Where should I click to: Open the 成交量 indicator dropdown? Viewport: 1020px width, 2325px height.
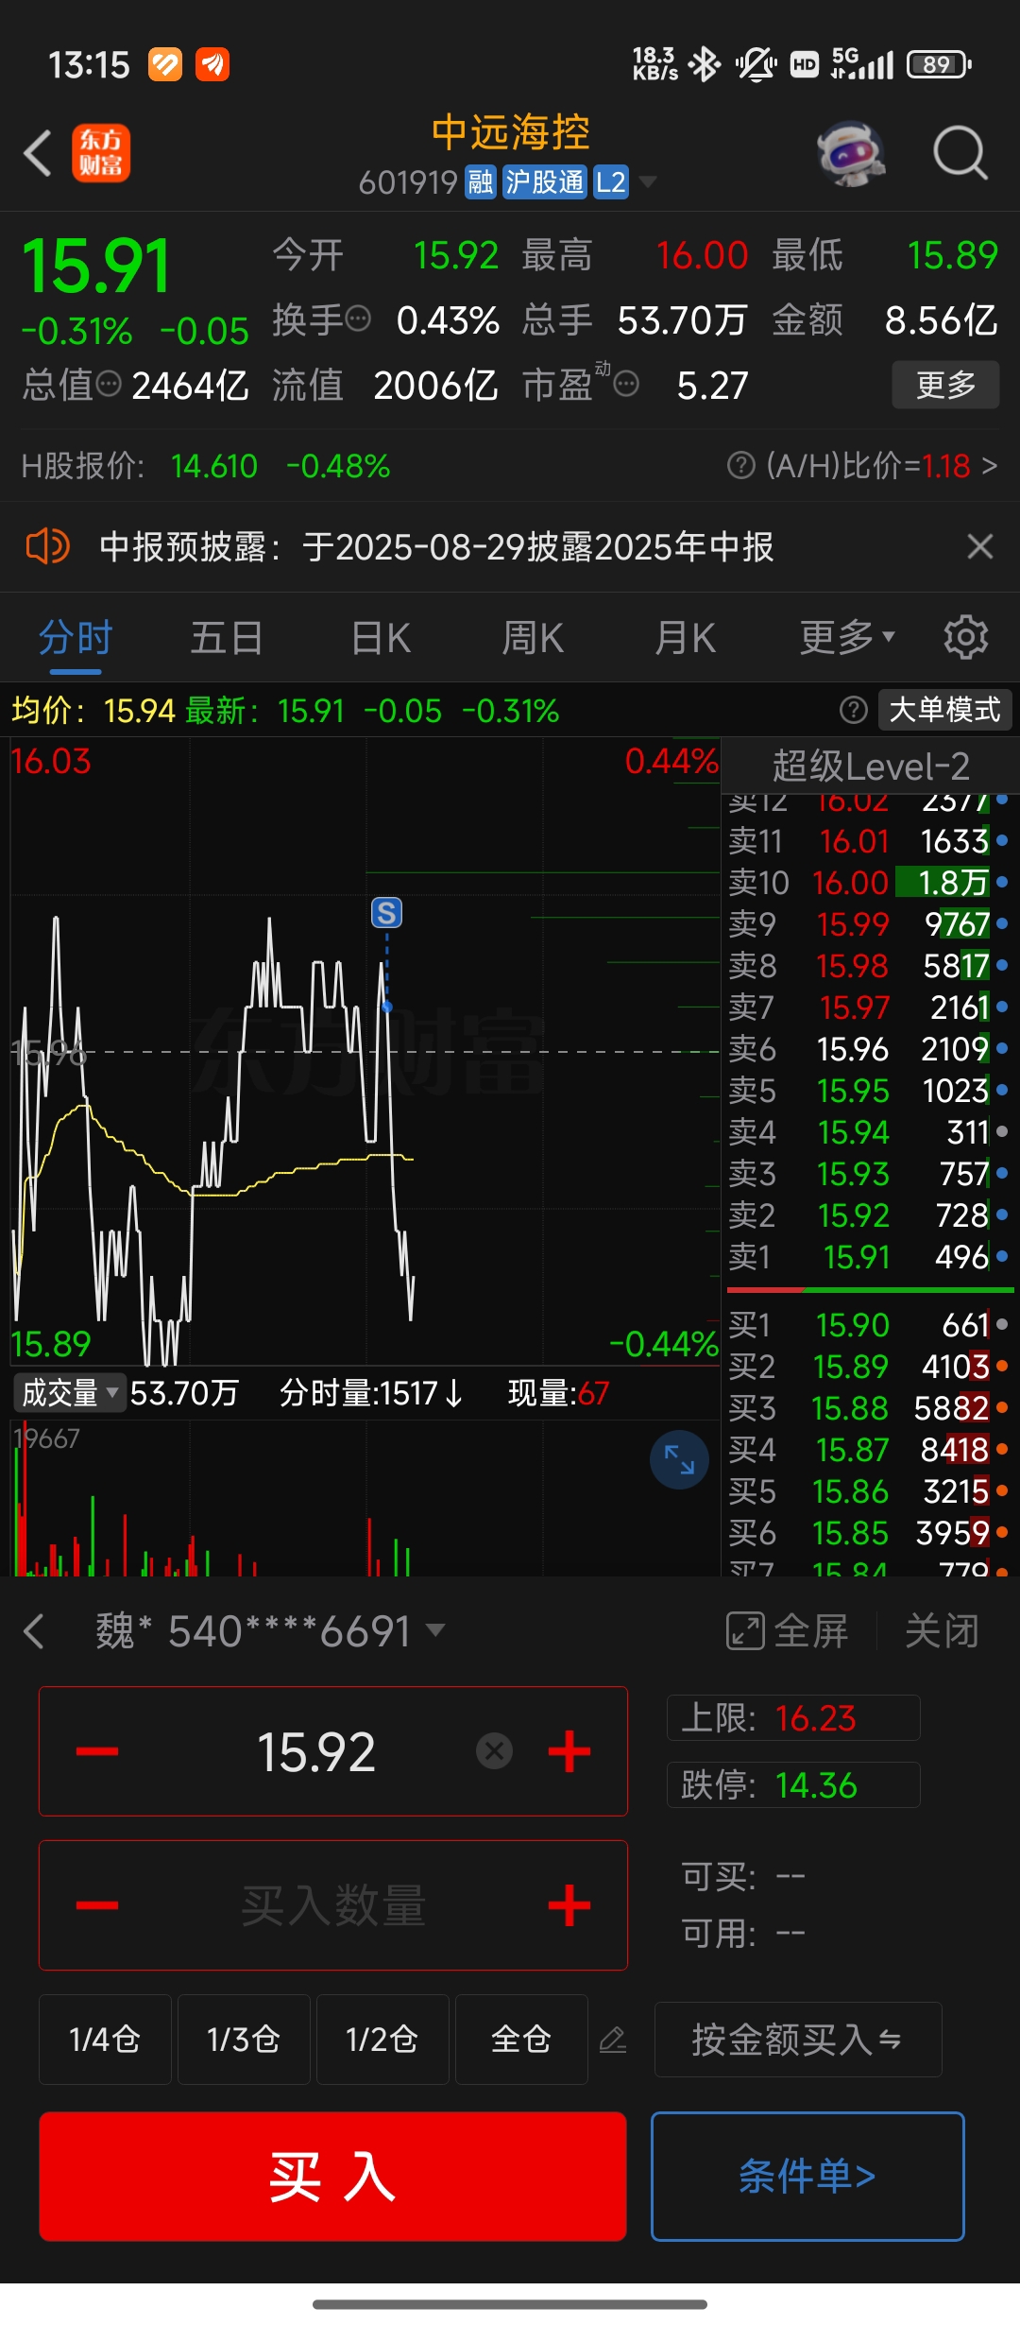[x=70, y=1392]
